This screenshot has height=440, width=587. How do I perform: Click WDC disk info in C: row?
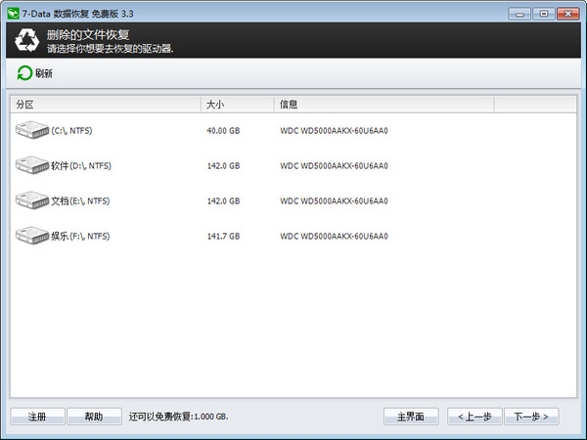[334, 131]
